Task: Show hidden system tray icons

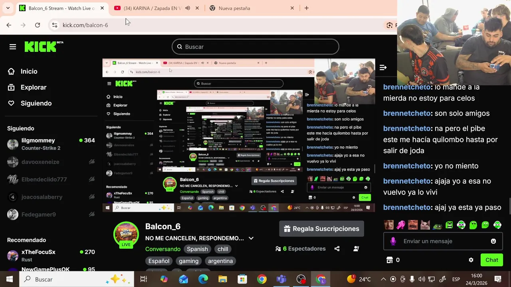Action: point(383,279)
